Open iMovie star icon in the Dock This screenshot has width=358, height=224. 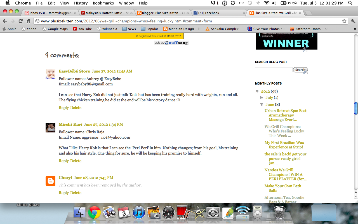click(x=198, y=213)
